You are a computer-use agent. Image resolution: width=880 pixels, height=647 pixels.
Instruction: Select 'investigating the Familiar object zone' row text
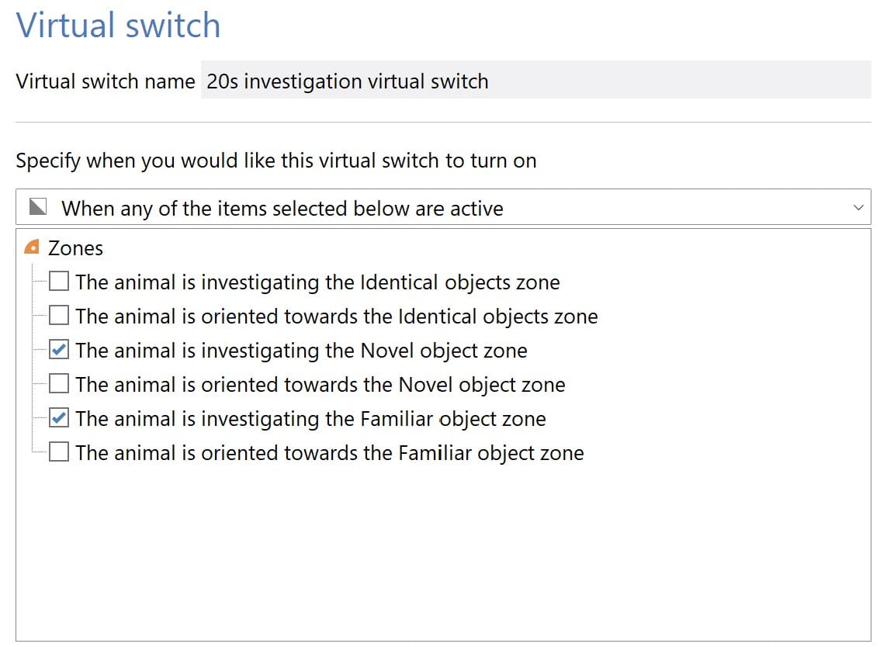tap(310, 419)
